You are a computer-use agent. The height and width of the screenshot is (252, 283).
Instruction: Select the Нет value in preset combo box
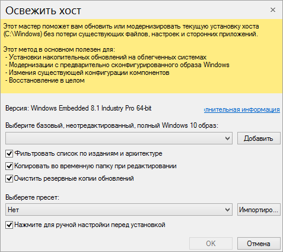(x=115, y=209)
